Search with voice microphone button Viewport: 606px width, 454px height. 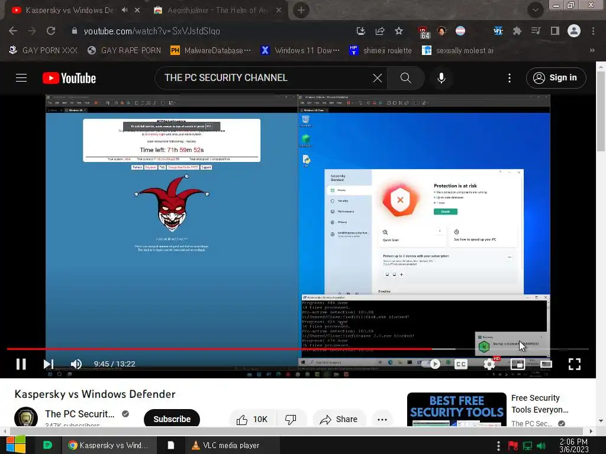pyautogui.click(x=441, y=78)
